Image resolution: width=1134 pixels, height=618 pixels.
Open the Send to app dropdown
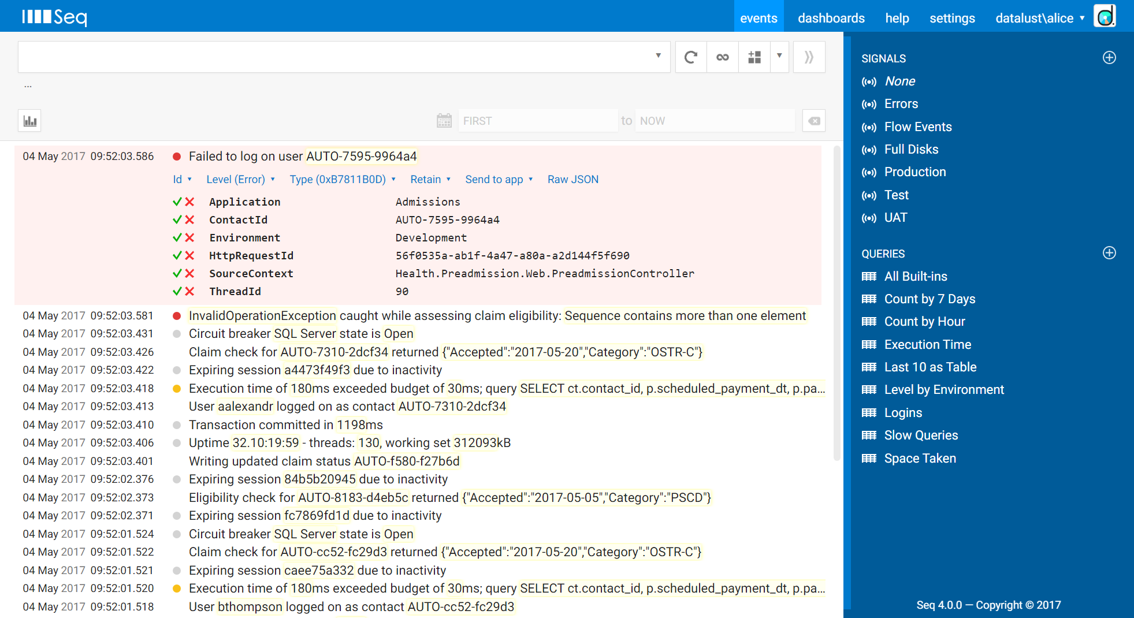click(x=499, y=180)
